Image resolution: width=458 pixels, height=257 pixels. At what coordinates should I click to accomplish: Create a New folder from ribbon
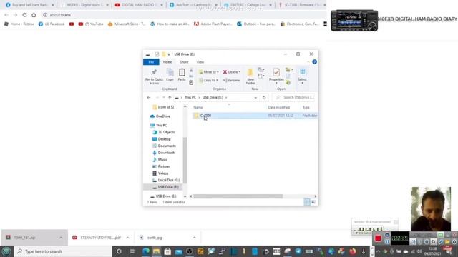click(250, 76)
